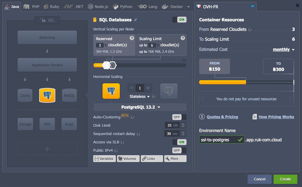Open the Variables settings

point(105,159)
